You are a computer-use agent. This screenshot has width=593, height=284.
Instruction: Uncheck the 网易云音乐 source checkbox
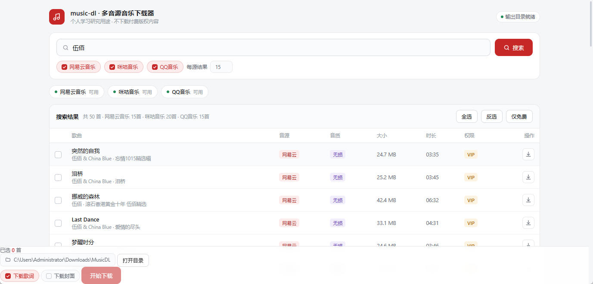pyautogui.click(x=65, y=67)
